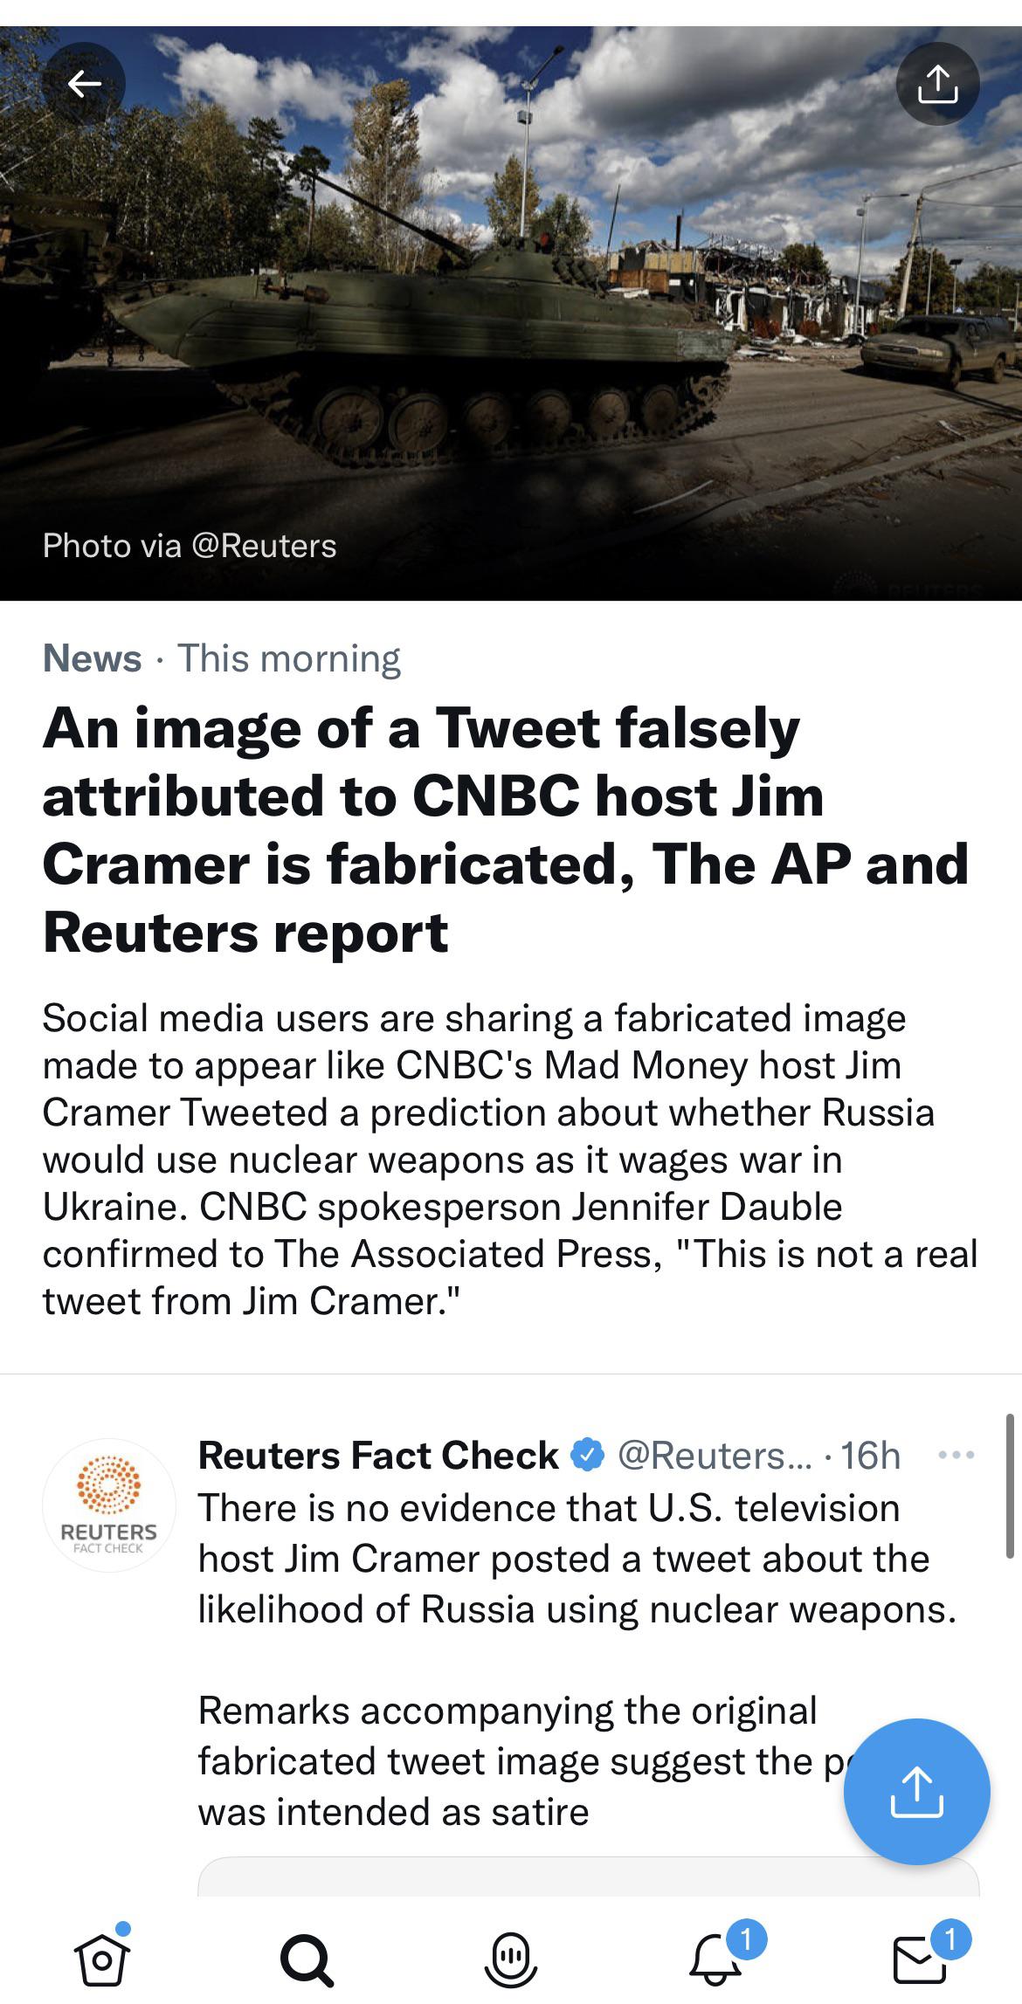Open the Notifications bell tab
Screen dimensions: 1022x2004
[x=715, y=1959]
